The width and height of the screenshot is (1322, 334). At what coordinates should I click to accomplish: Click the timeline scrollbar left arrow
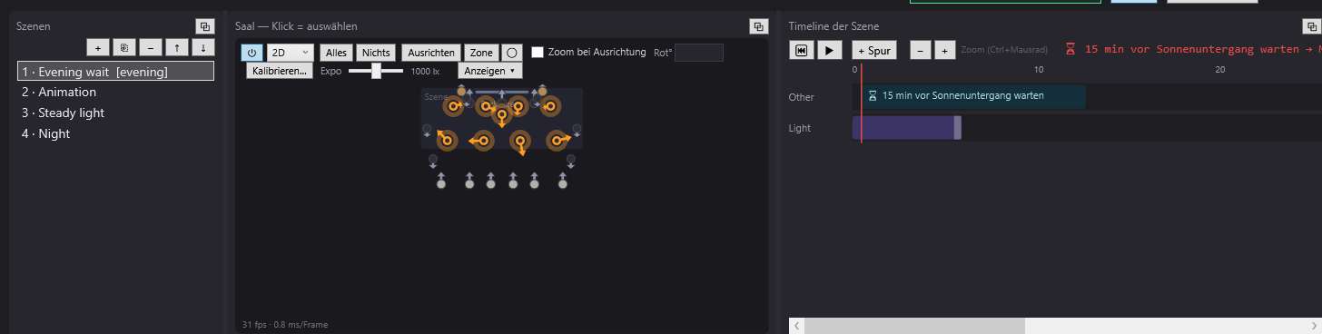796,326
